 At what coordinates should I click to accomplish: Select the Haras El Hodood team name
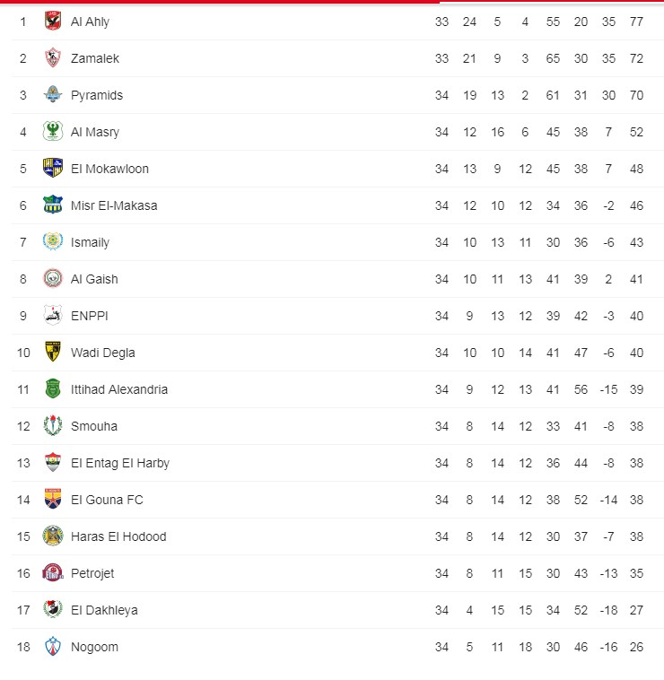(x=118, y=536)
